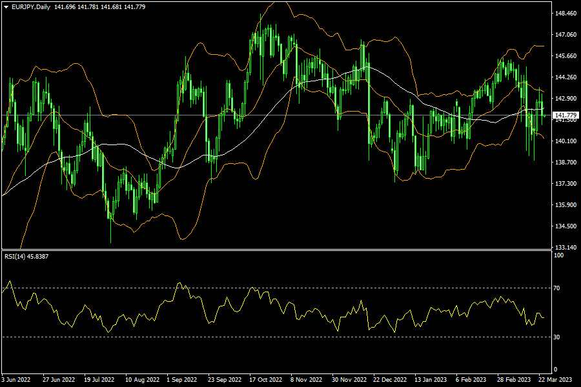581x387 pixels.
Task: Click price scale value 134.500
Action: 566,226
